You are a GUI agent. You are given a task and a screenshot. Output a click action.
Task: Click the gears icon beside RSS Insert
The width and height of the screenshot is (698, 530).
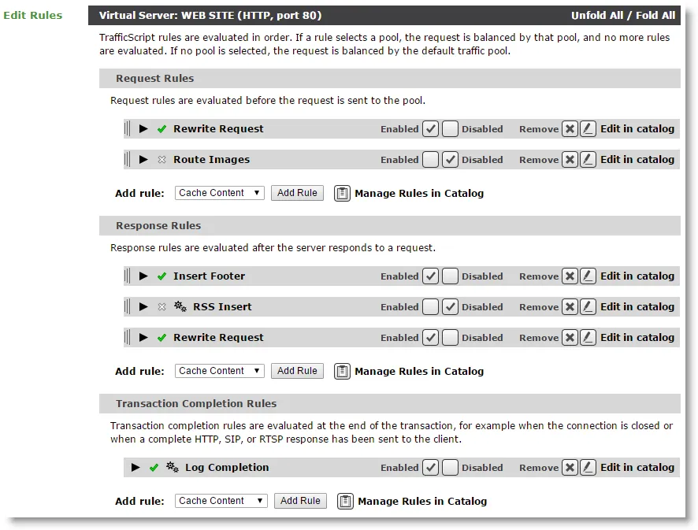[180, 306]
